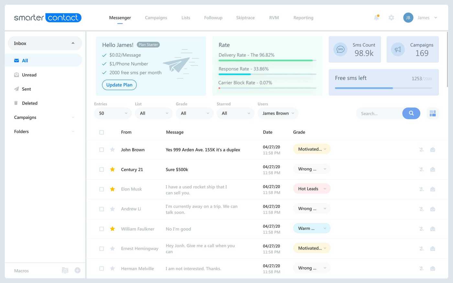The image size is (453, 283).
Task: Unstar the Elon Musk message
Action: (112, 189)
